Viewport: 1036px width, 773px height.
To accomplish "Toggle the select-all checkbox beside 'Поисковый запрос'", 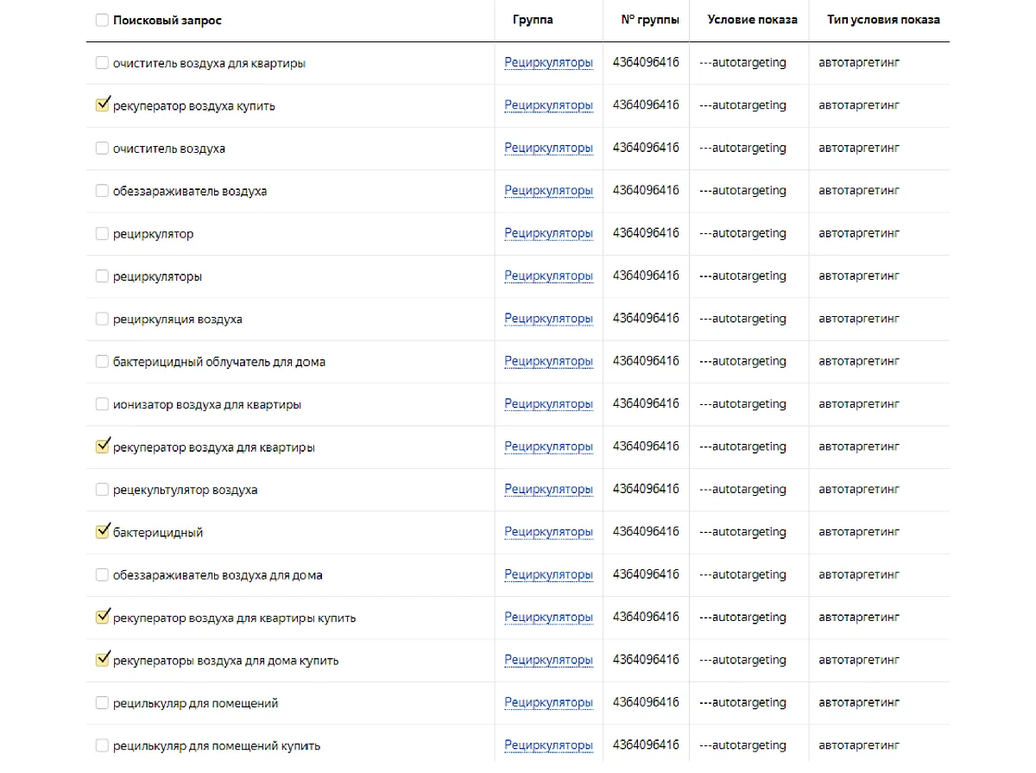I will 102,20.
